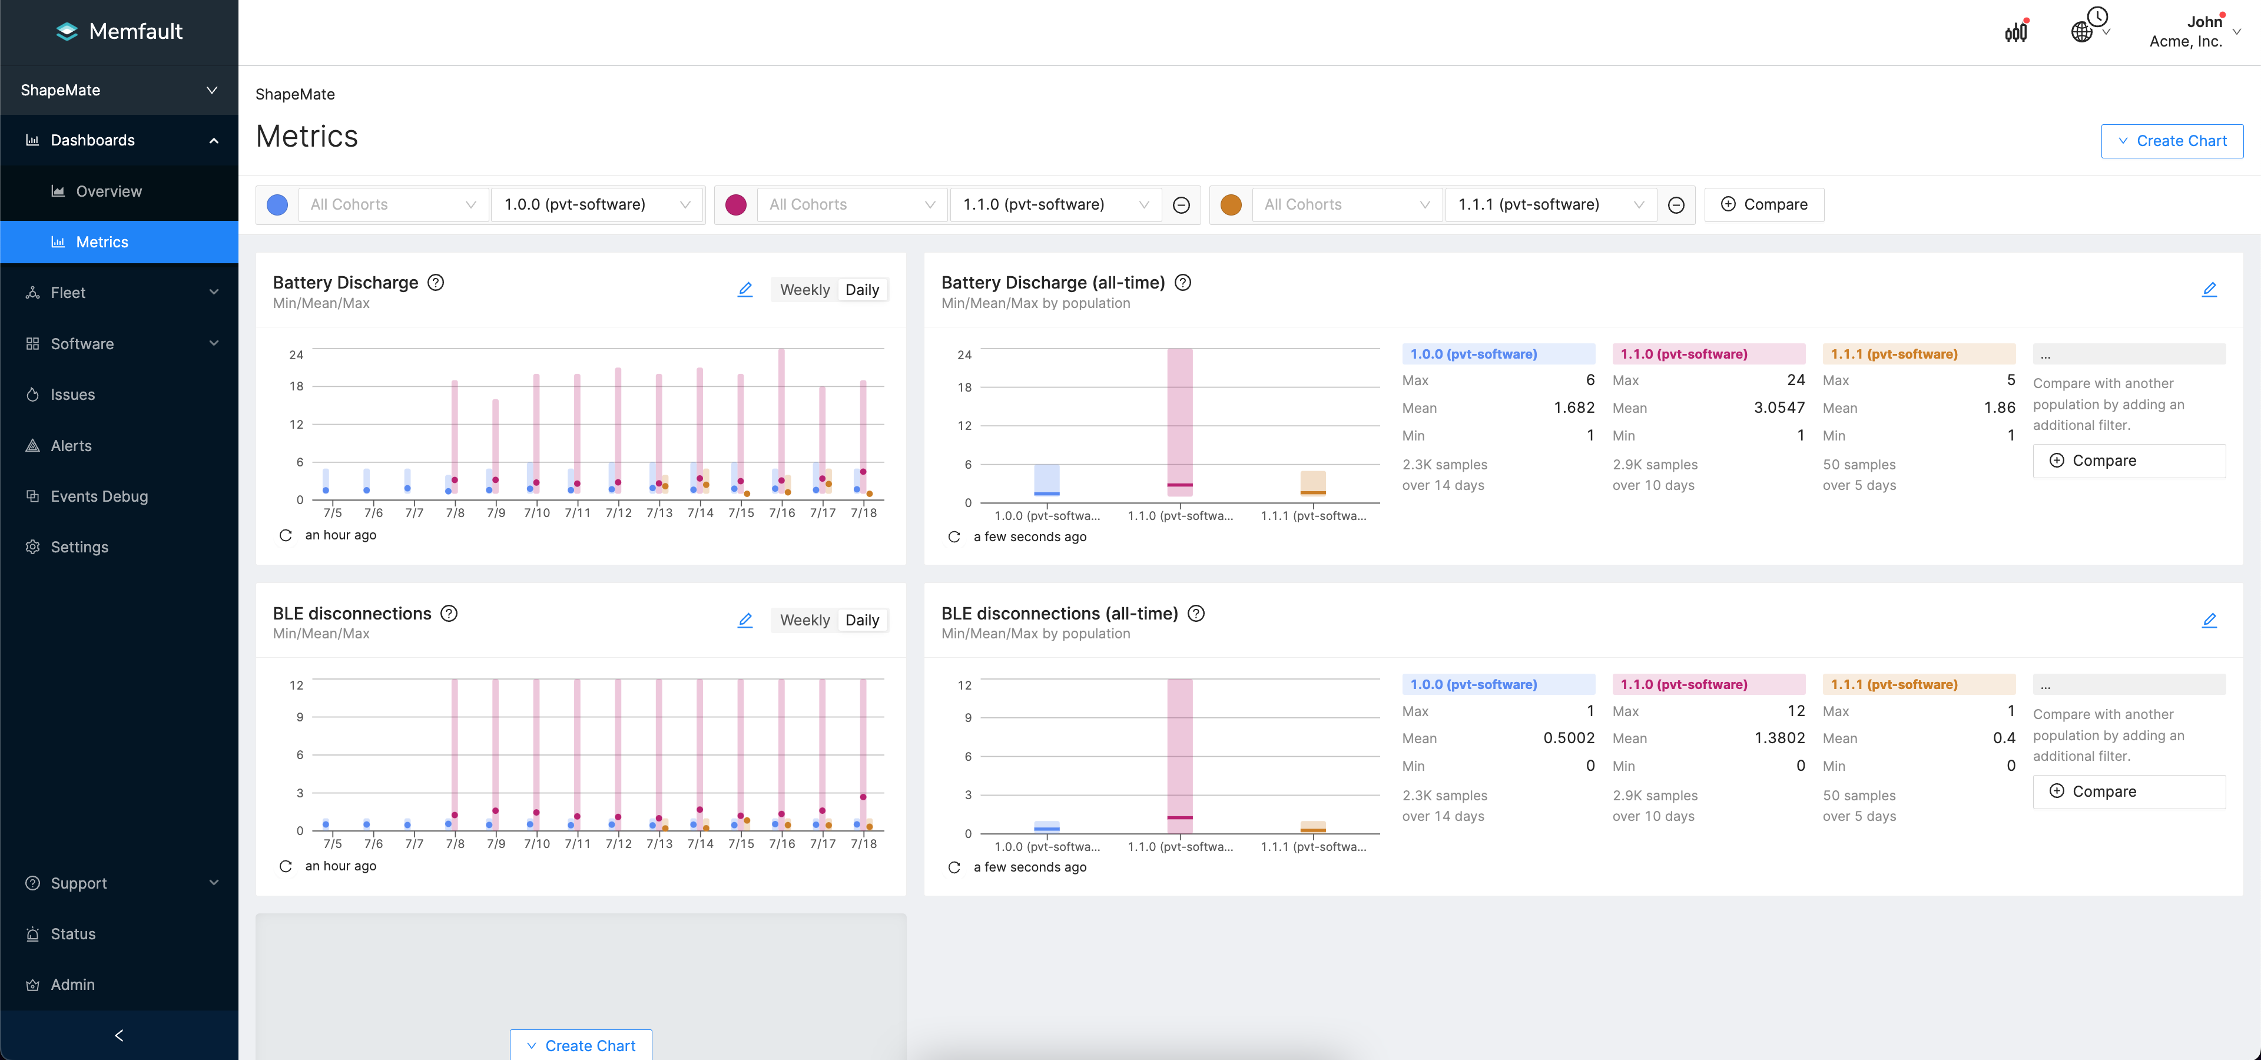
Task: Switch BLE disconnections chart to Weekly
Action: (804, 620)
